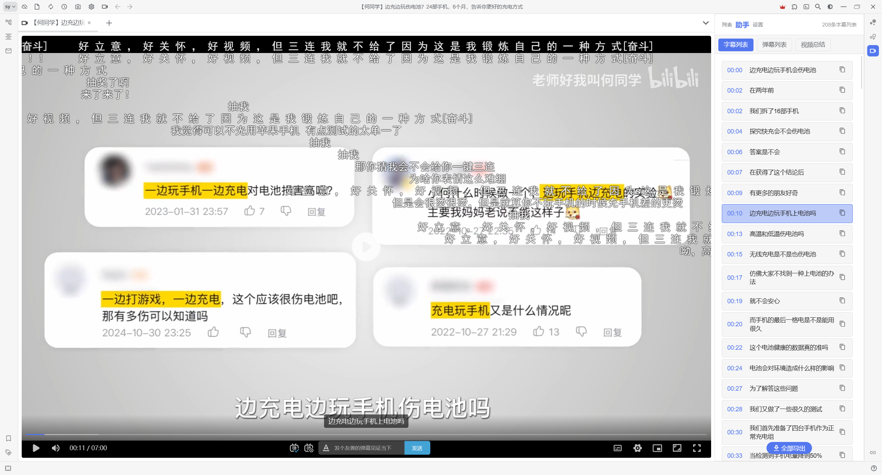
Task: Switch to the 视频总结 tab
Action: [813, 45]
